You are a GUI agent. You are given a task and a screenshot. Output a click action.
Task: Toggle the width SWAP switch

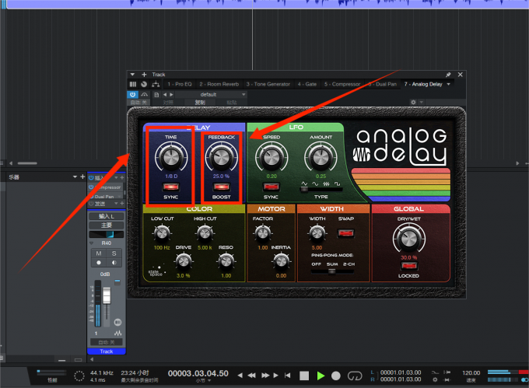(346, 233)
